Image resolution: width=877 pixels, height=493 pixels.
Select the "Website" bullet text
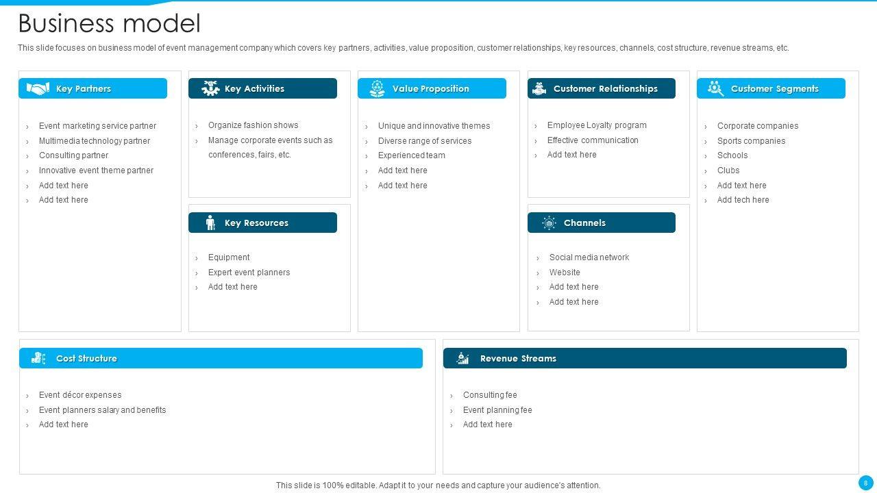tap(565, 273)
